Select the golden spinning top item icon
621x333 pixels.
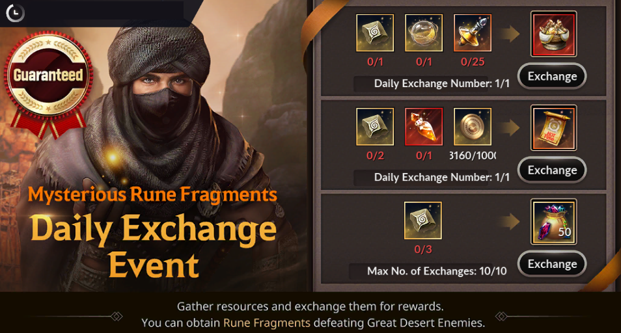pos(472,33)
